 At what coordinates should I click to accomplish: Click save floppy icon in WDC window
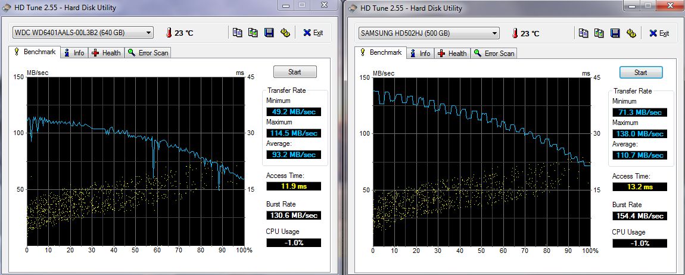pyautogui.click(x=269, y=33)
